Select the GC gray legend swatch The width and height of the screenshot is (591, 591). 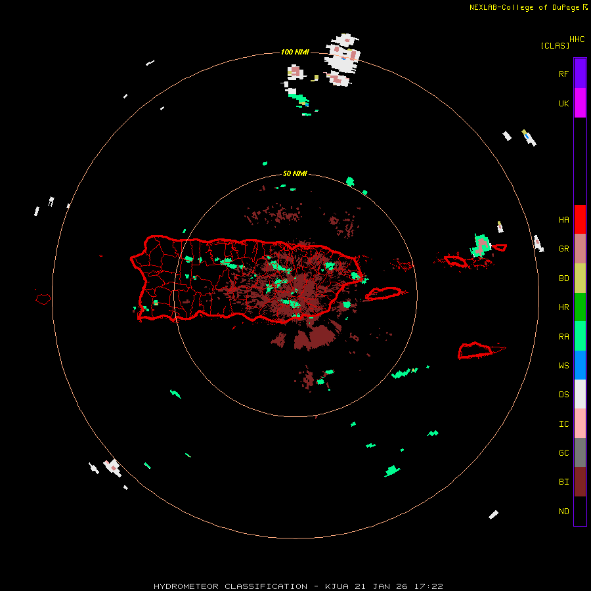(x=580, y=452)
